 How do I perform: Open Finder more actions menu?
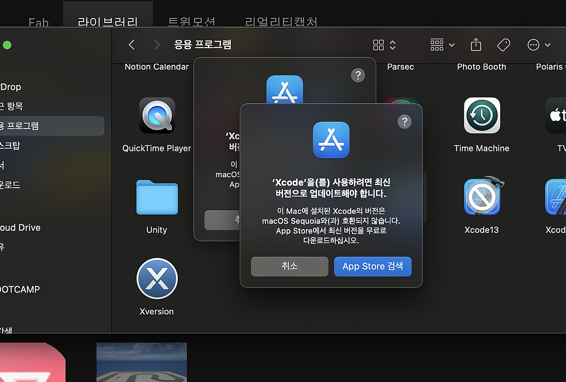[x=539, y=45]
